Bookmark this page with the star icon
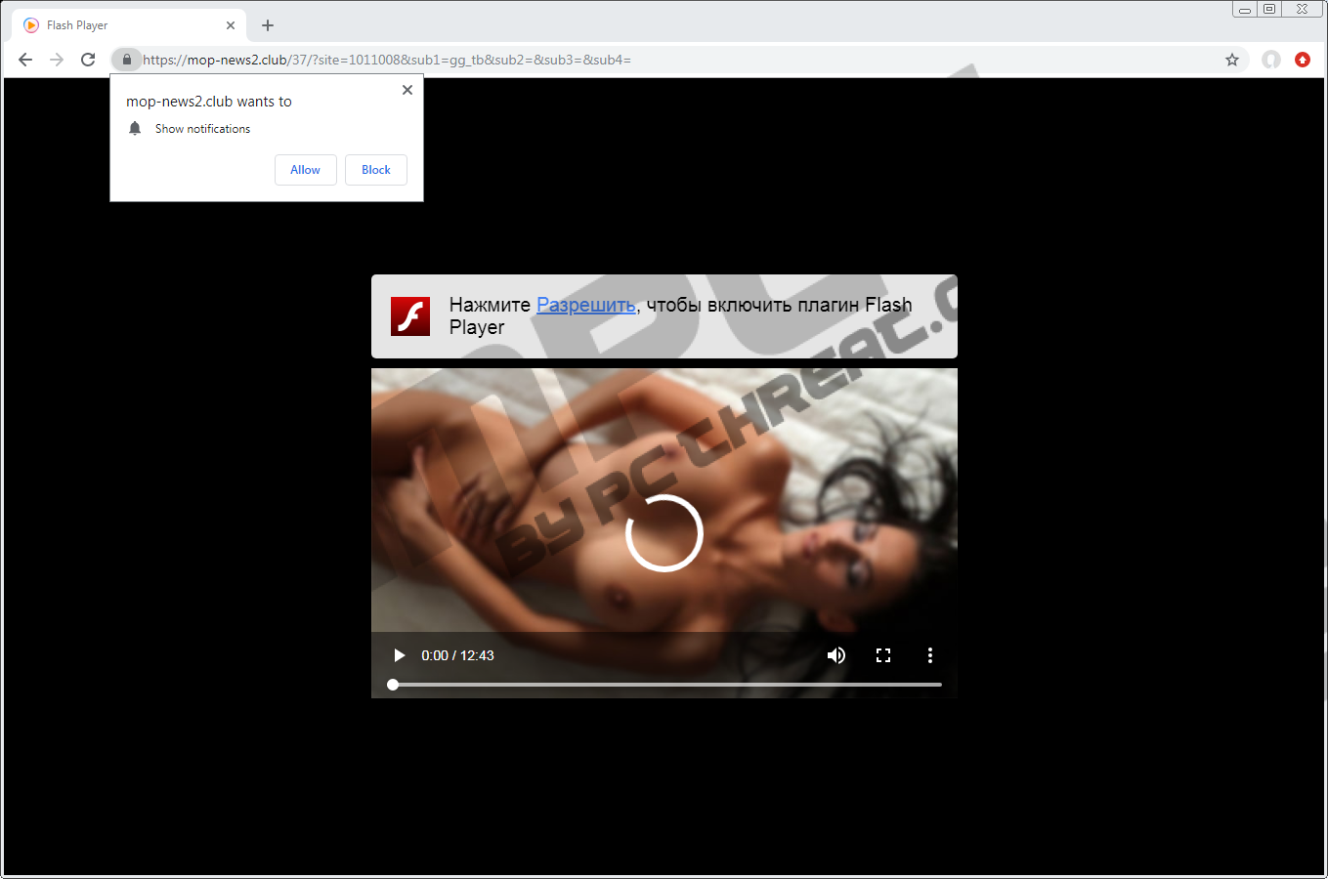 (1232, 60)
